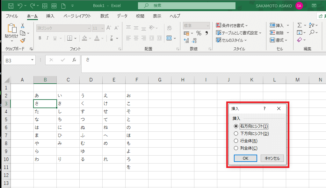This screenshot has height=188, width=326.
Task: Open the font size dropdown
Action: click(x=102, y=28)
